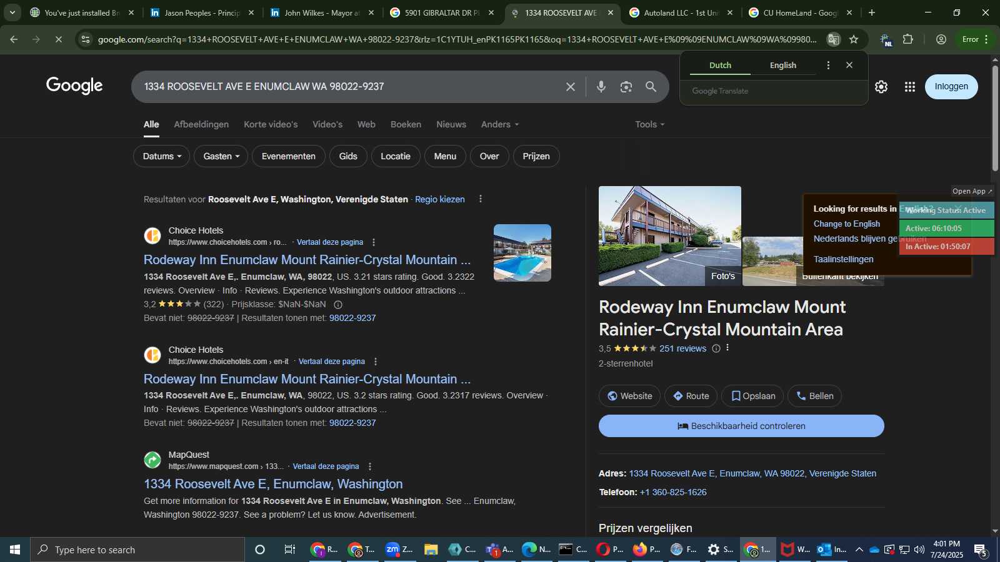Open hotel Foto's thumbnail
This screenshot has height=562, width=1000.
click(x=670, y=236)
